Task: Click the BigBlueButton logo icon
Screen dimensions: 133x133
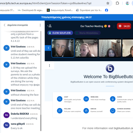Action: (110, 68)
